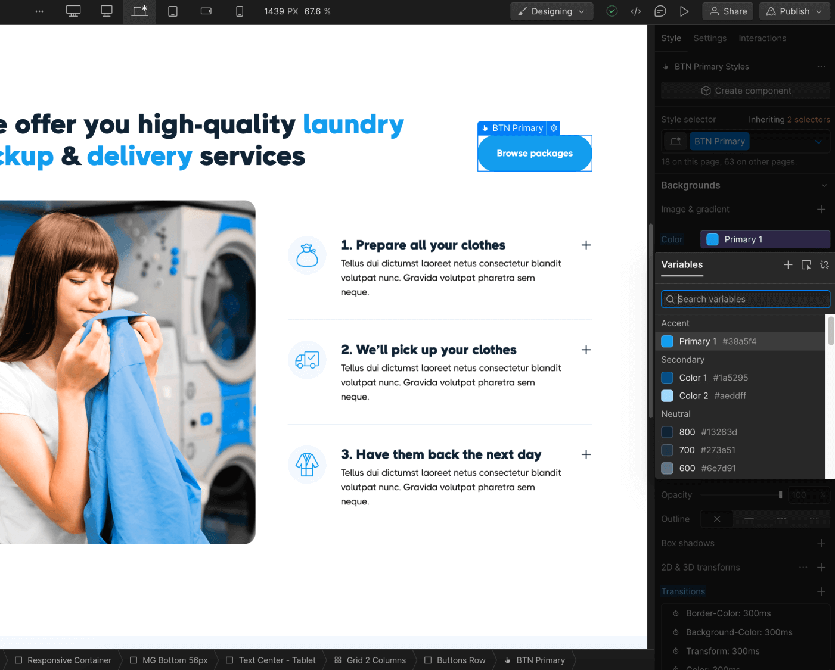Click the Search variables field

coord(745,299)
